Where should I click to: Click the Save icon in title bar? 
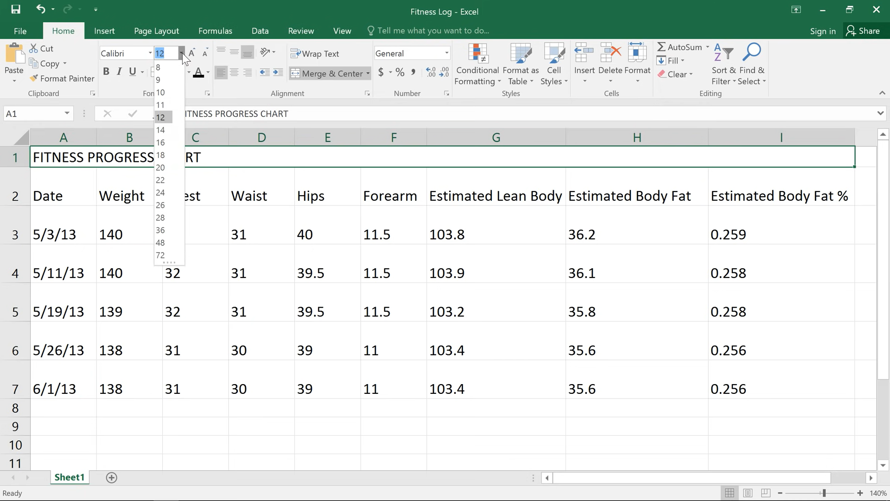coord(16,9)
